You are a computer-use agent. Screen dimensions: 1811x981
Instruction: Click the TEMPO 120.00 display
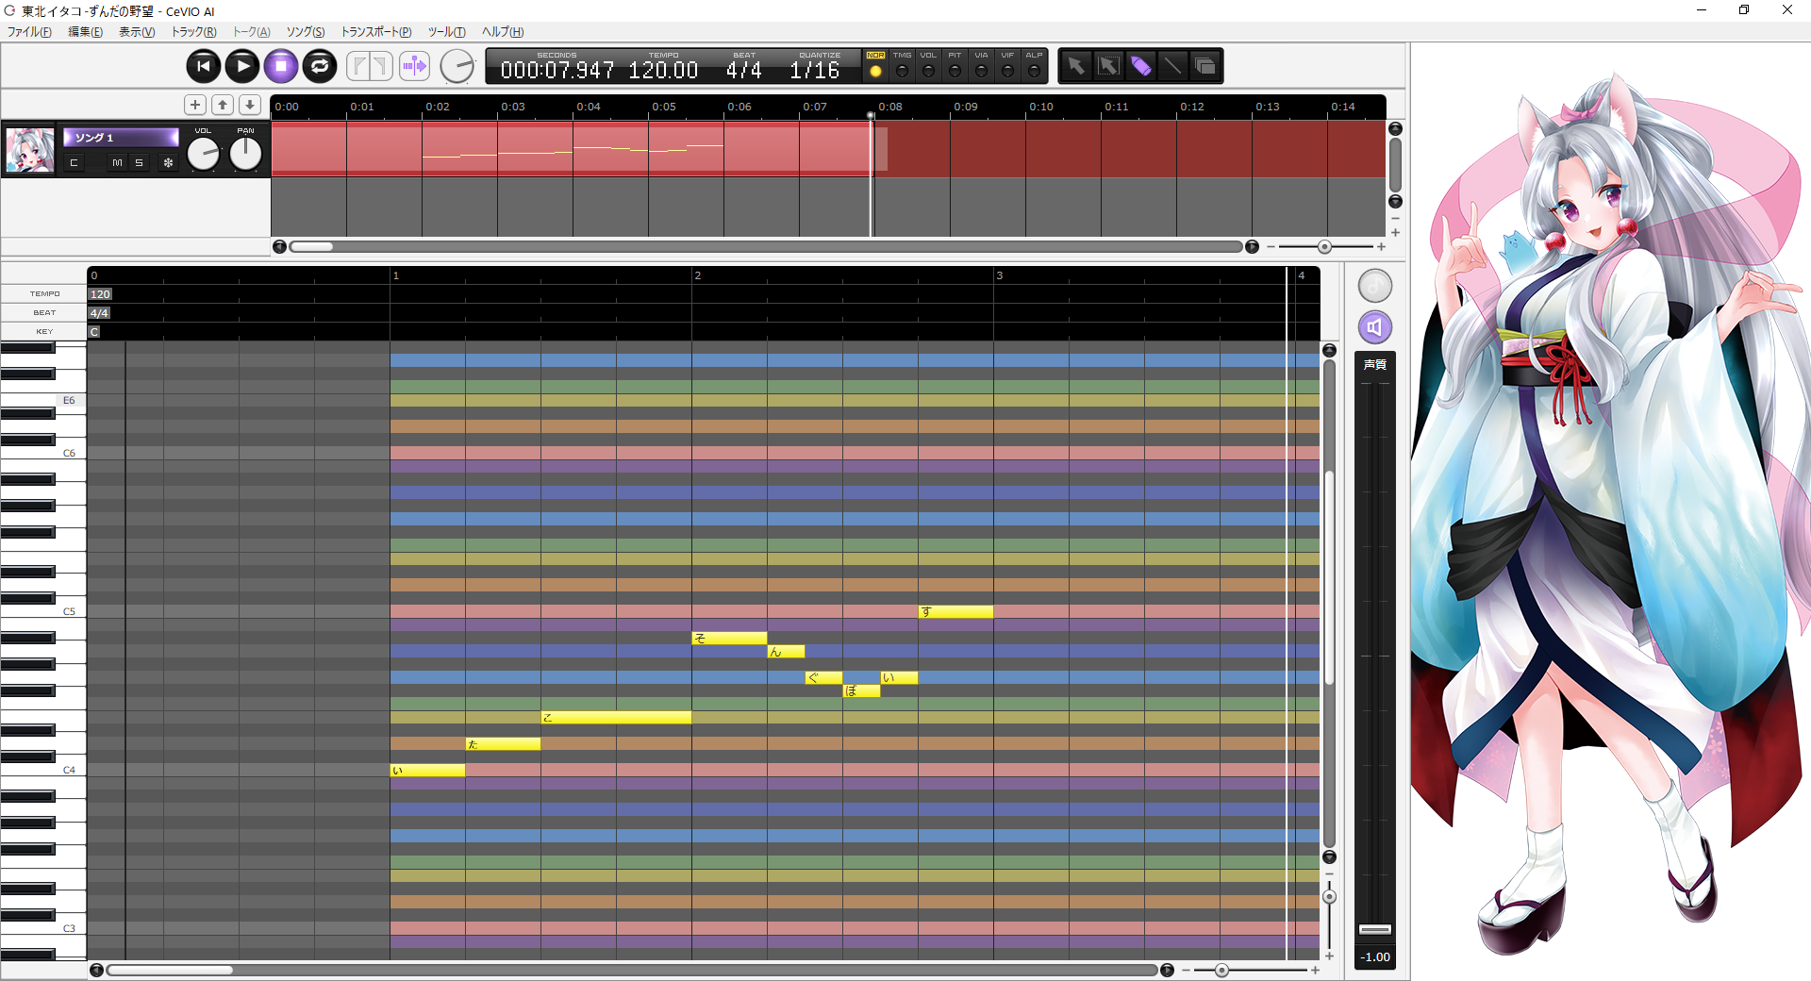(663, 71)
